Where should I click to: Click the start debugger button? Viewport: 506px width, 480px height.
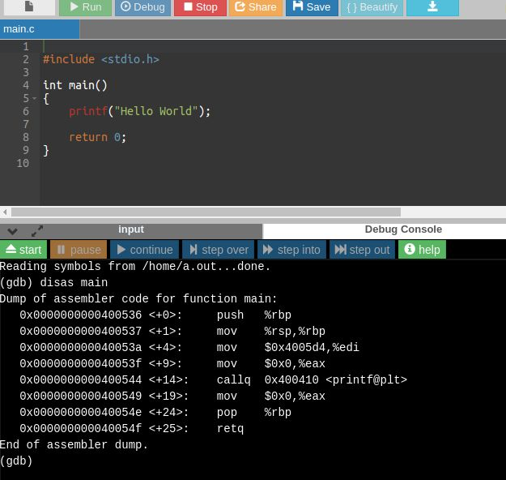pos(23,250)
